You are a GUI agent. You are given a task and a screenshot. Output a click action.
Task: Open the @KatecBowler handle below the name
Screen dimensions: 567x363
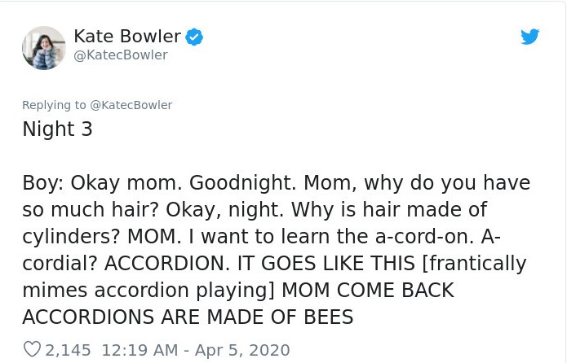pyautogui.click(x=121, y=55)
